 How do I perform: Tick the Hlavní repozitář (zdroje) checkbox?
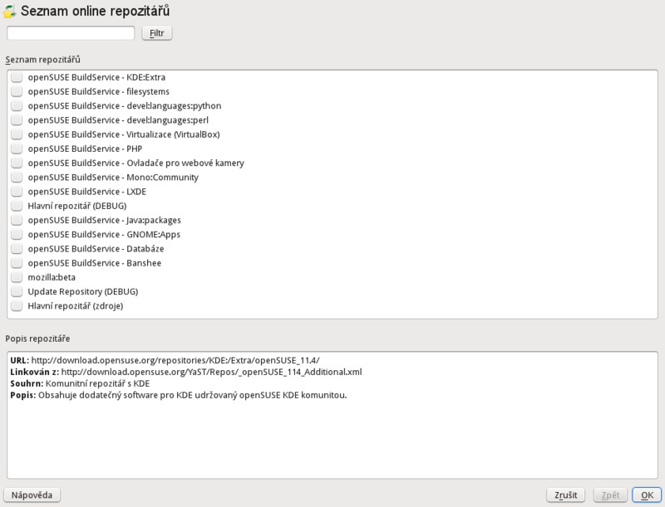17,306
